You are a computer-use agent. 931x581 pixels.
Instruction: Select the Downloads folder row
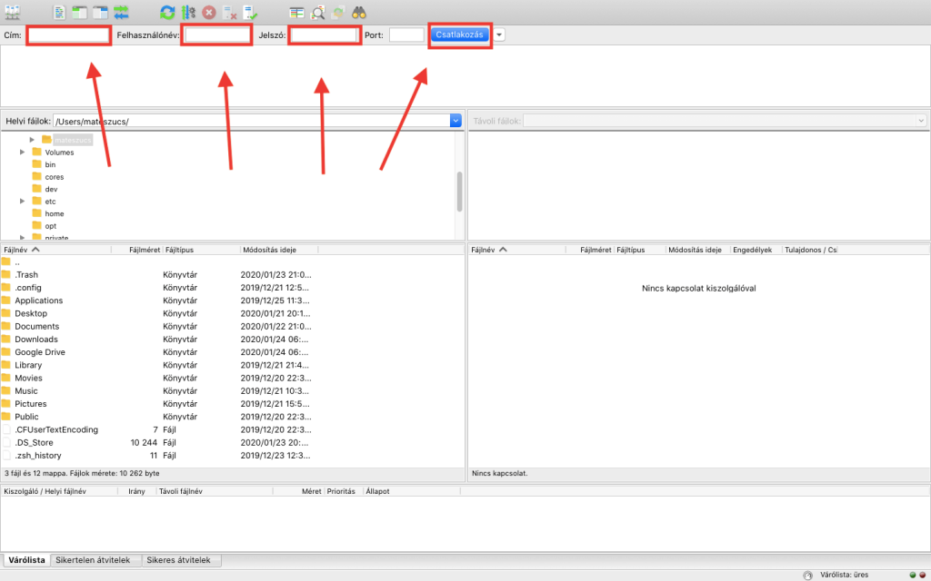tap(233, 340)
